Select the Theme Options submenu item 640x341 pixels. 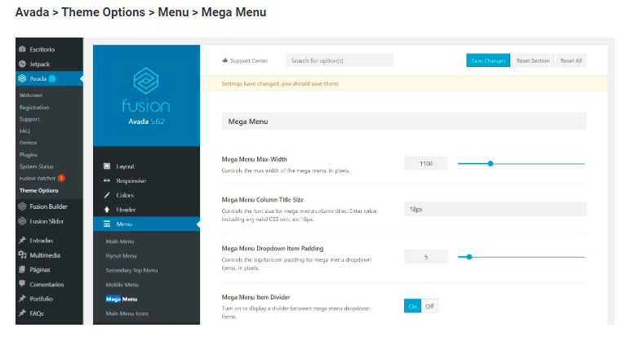click(x=39, y=191)
